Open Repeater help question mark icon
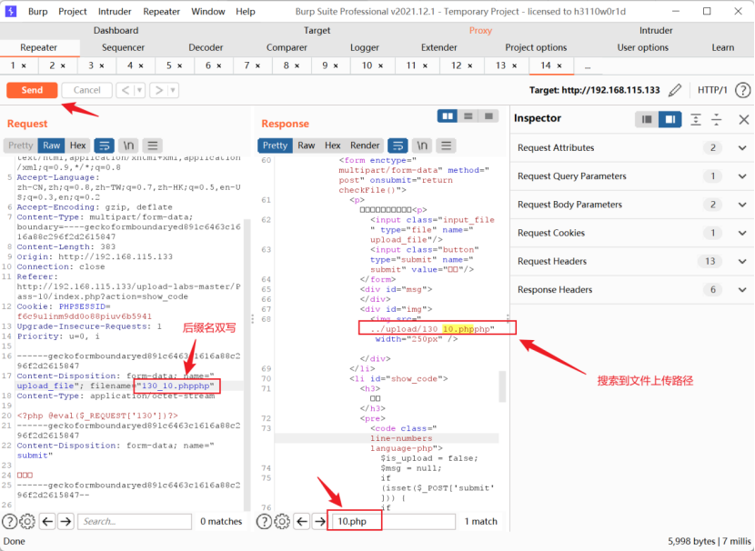This screenshot has width=755, height=551. 742,90
